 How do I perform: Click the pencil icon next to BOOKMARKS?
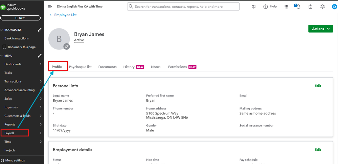40,30
